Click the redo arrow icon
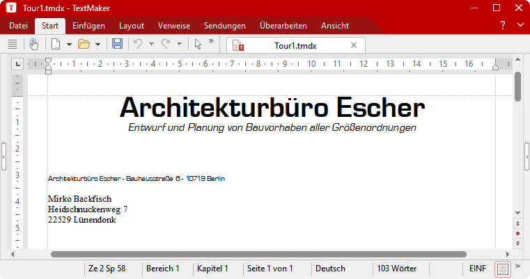 pos(166,44)
